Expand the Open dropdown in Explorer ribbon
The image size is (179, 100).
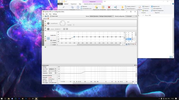149,6
